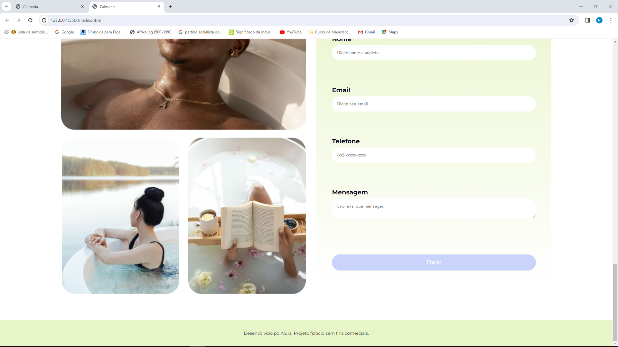Click the woman reading book in bath thumbnail
618x347 pixels.
coord(247,216)
